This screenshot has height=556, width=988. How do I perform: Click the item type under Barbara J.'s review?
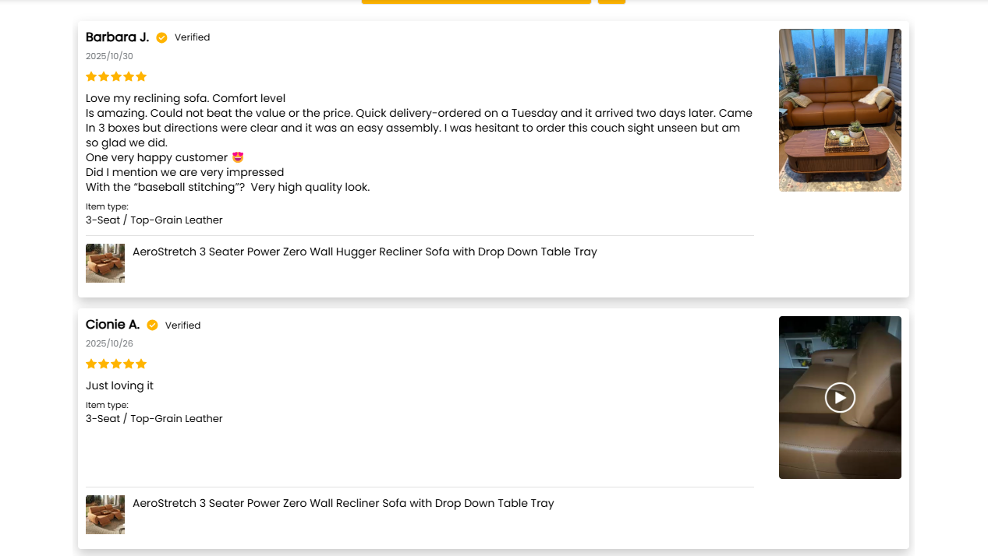coord(154,220)
